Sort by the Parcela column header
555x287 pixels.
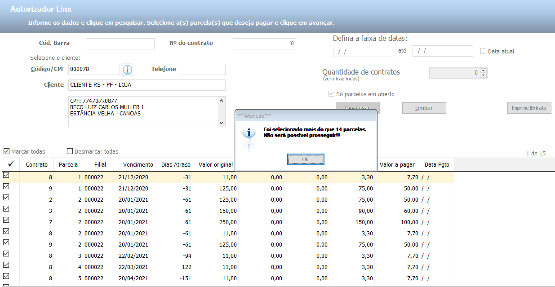pos(68,164)
